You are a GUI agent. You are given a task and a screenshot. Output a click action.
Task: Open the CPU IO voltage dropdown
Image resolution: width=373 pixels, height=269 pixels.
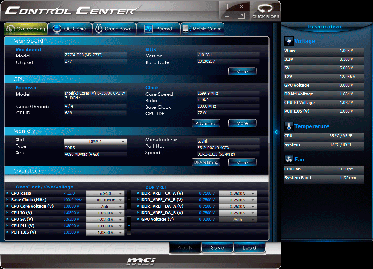(x=105, y=213)
